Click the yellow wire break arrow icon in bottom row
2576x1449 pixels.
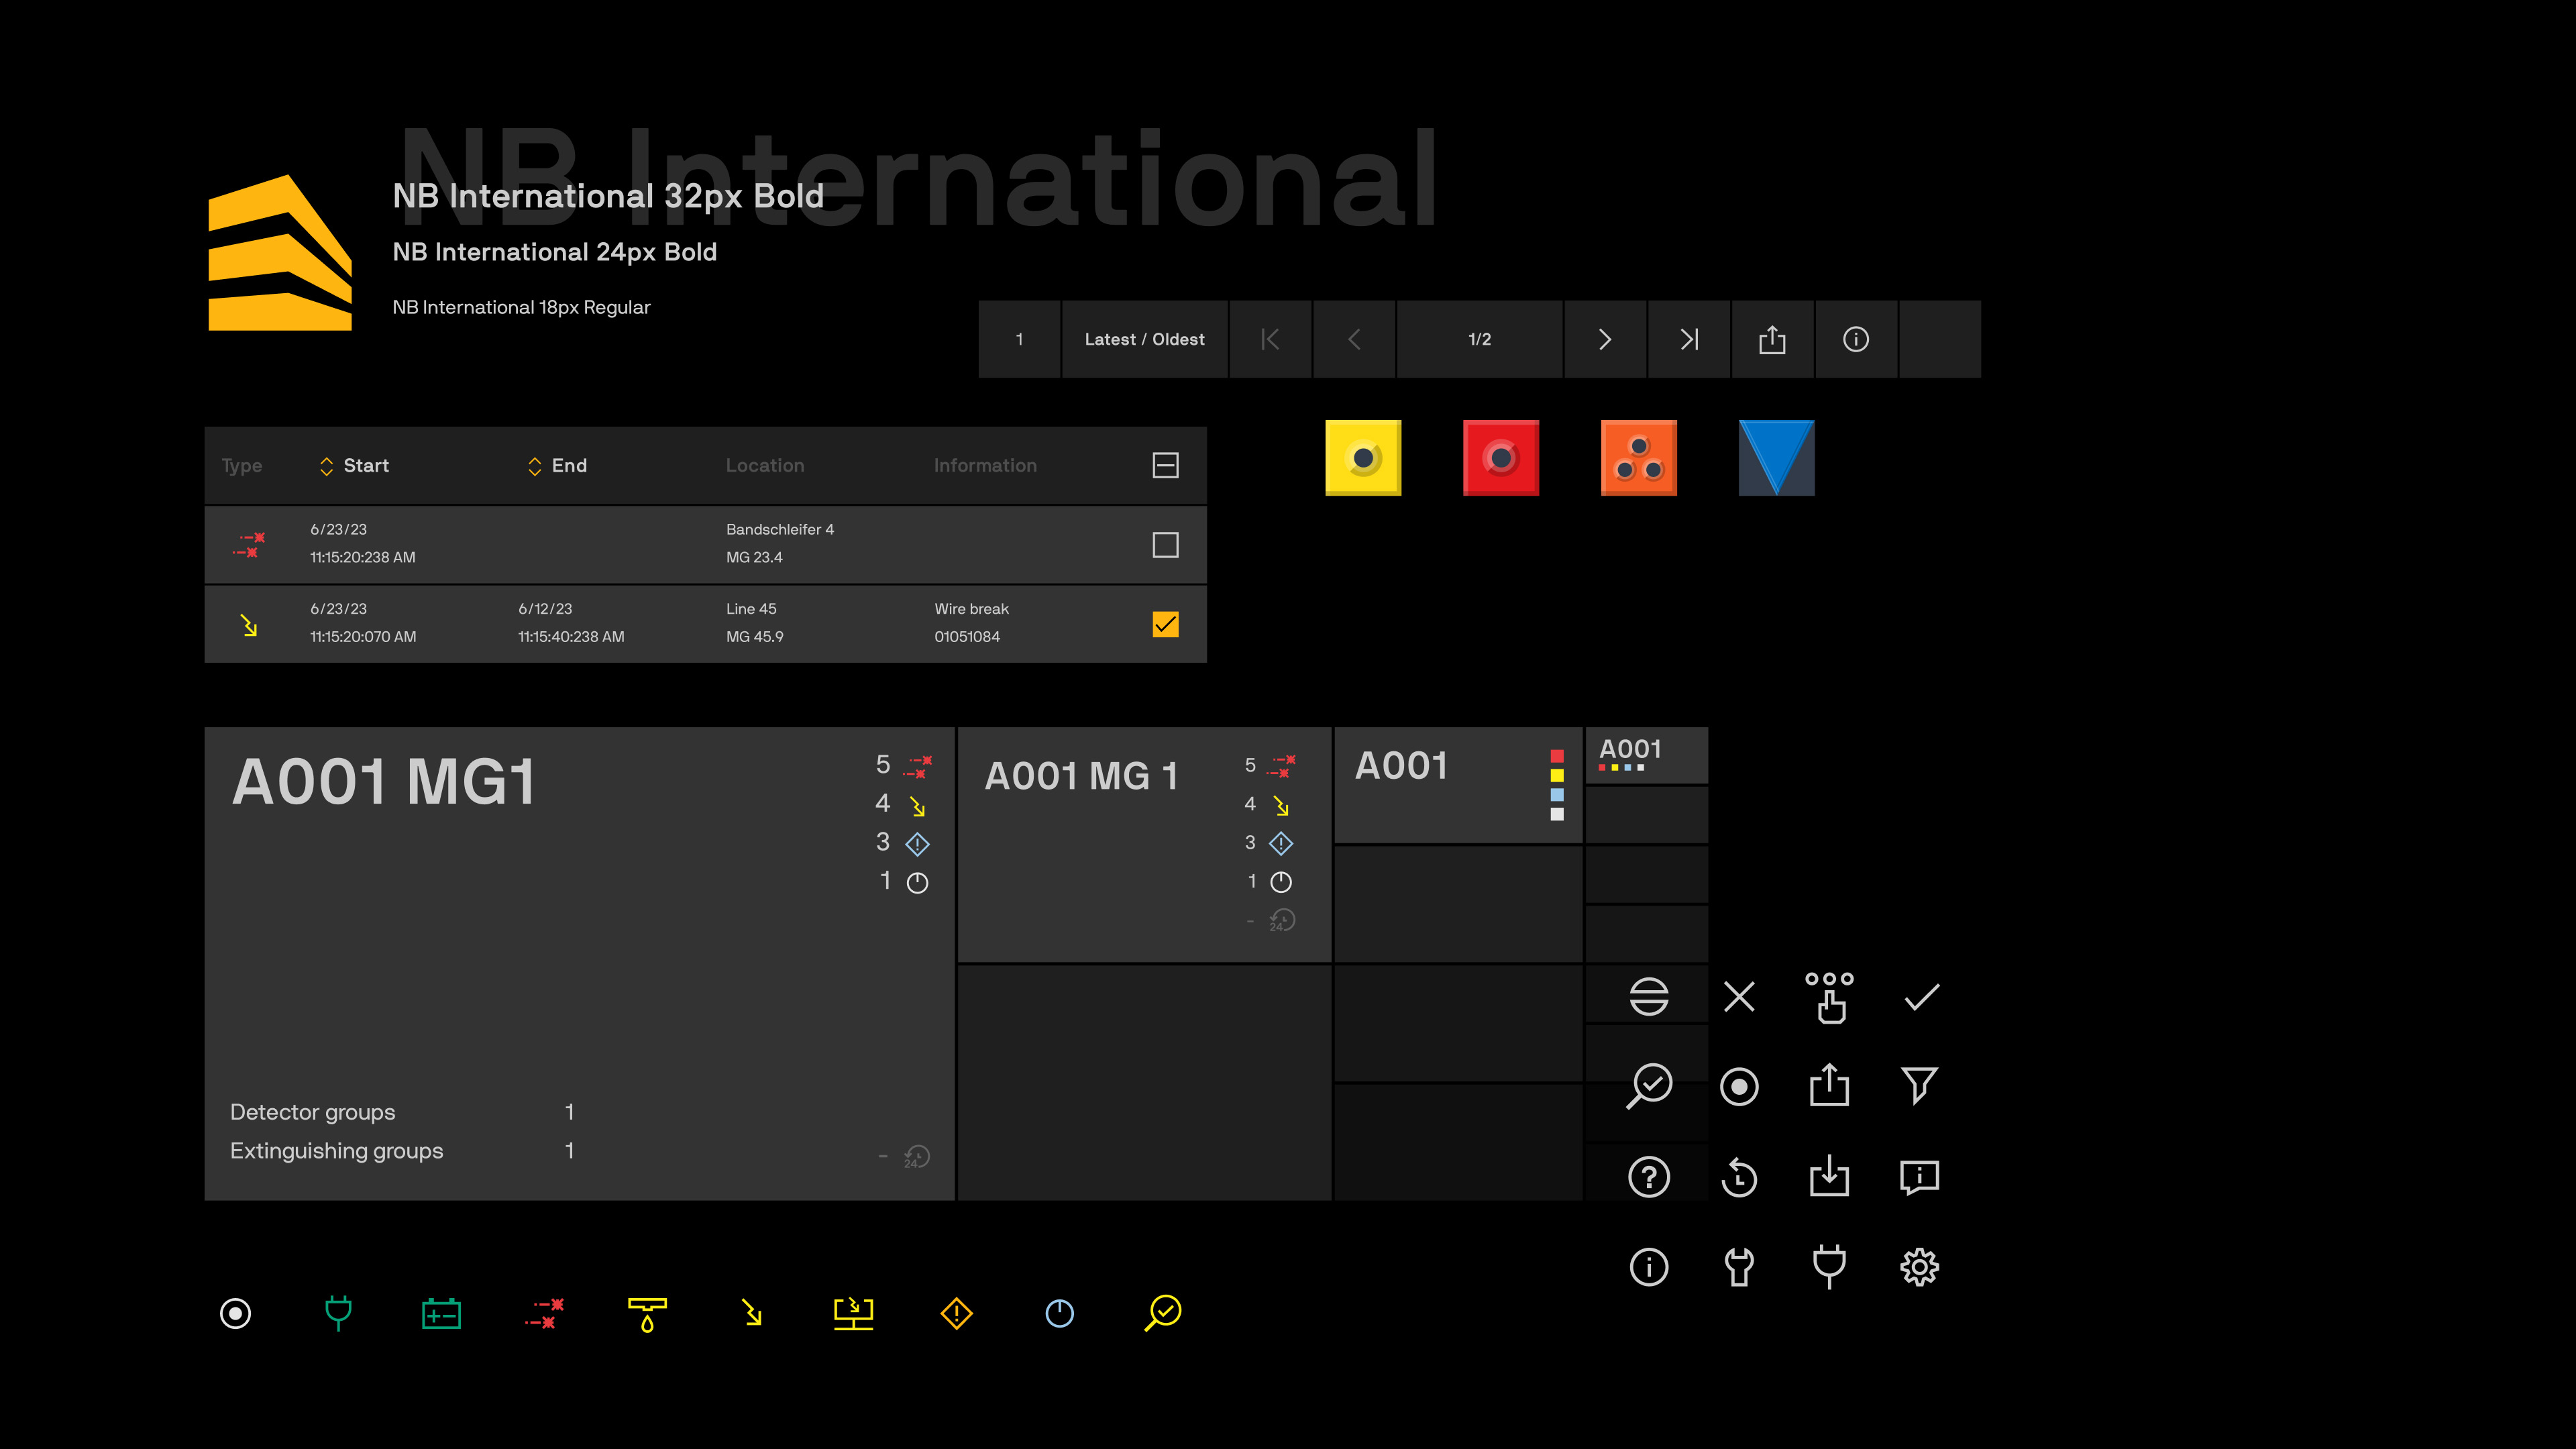(x=752, y=1312)
